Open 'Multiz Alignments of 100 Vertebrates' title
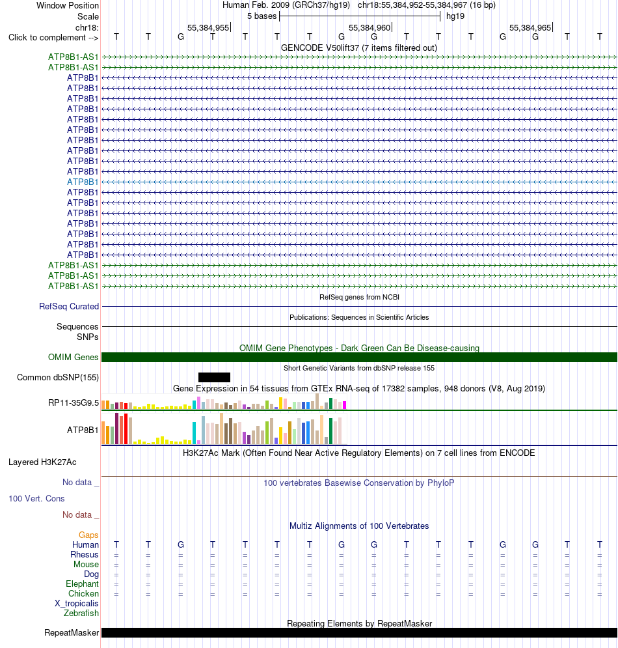The height and width of the screenshot is (648, 618). point(358,526)
